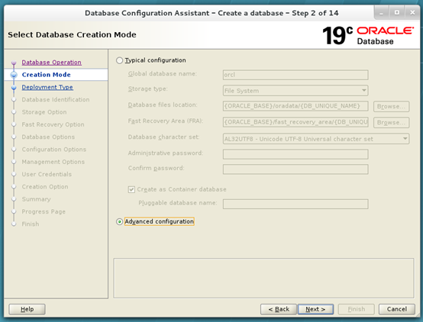Click Progress Page step label
The height and width of the screenshot is (322, 423).
click(x=44, y=211)
